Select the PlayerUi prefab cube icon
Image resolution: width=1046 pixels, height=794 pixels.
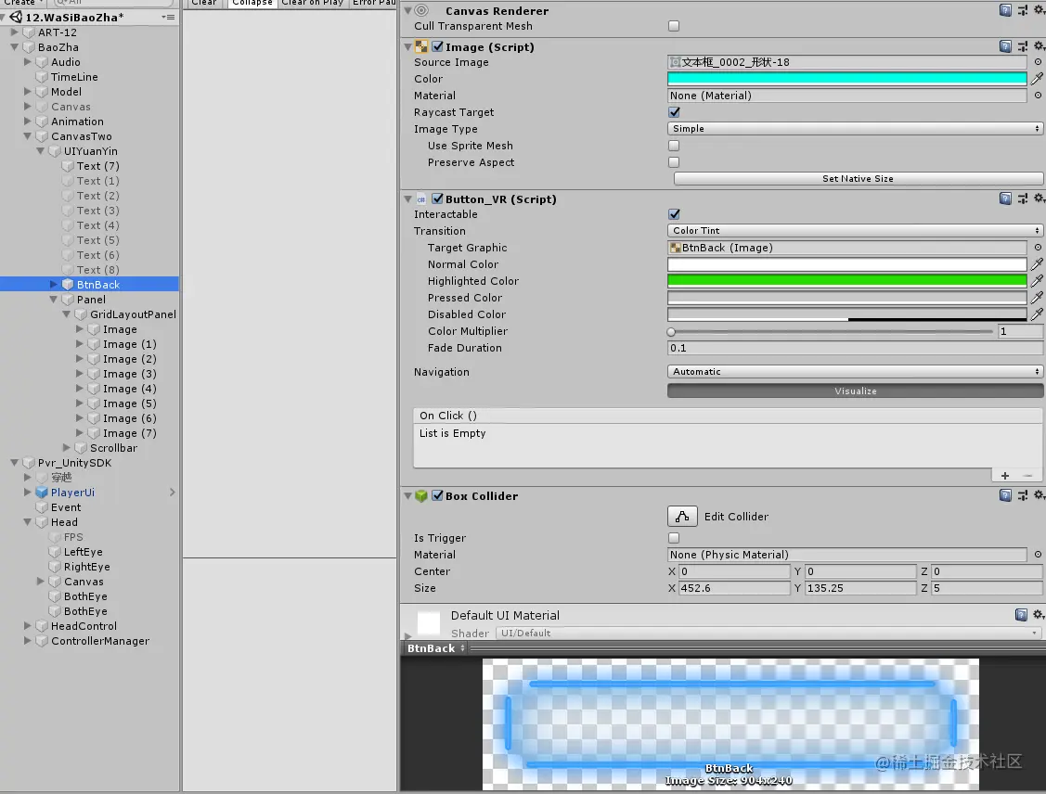point(42,492)
